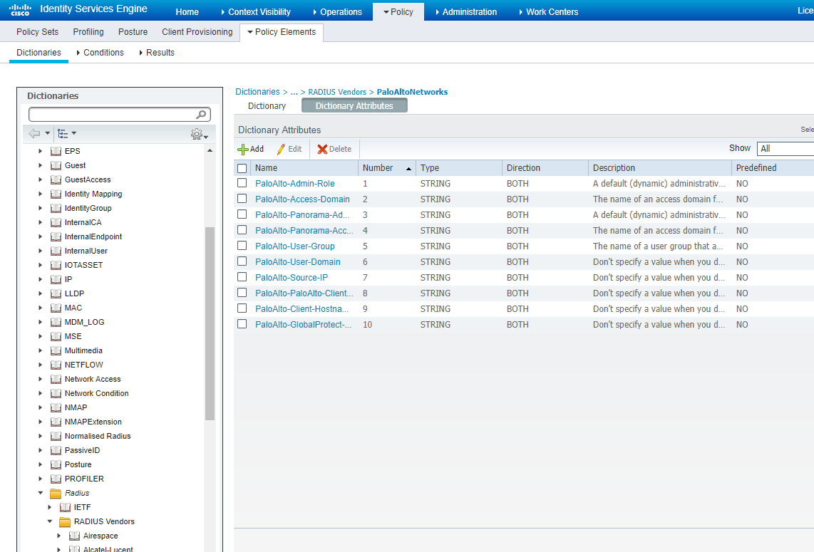Viewport: 814px width, 552px height.
Task: Expand the Normalised Radius tree node
Action: [x=41, y=436]
